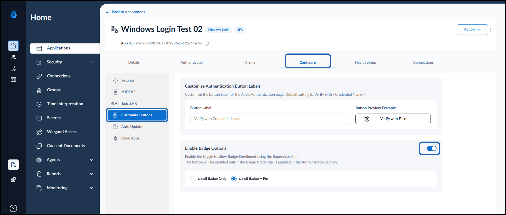Switch to the Connections tab
The height and width of the screenshot is (215, 506).
[x=423, y=62]
